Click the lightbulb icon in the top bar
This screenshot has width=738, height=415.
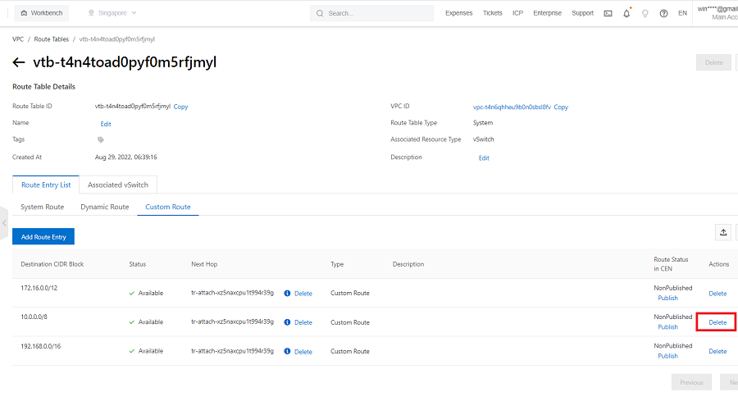tap(645, 13)
